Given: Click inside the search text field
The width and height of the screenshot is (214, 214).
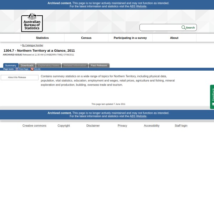Looking at the screenshot, I should [x=160, y=27].
